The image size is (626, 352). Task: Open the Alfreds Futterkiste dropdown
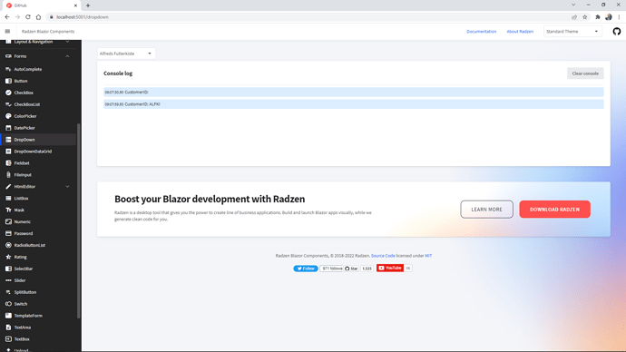126,54
